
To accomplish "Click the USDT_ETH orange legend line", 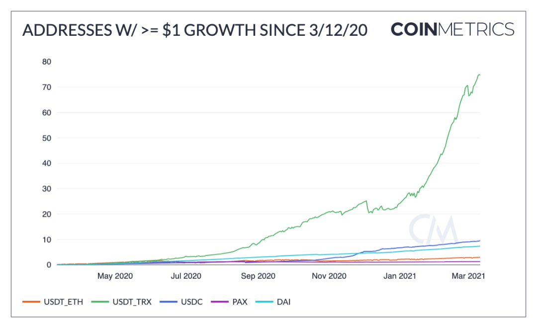I will [x=31, y=302].
